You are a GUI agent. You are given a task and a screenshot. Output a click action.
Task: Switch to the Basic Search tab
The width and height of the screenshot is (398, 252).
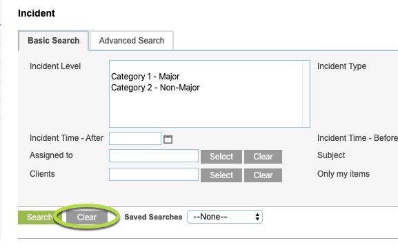(x=53, y=41)
